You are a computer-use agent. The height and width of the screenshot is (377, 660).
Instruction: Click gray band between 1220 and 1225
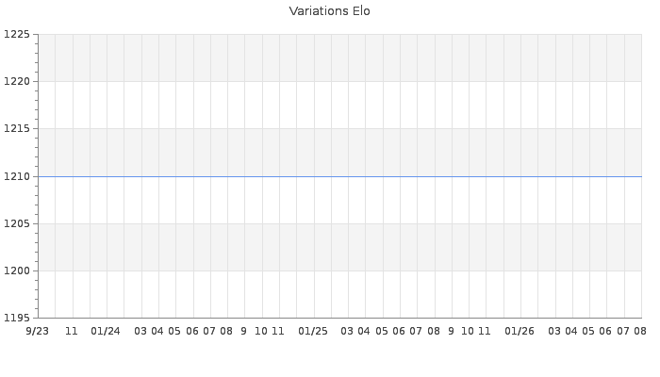click(x=340, y=58)
